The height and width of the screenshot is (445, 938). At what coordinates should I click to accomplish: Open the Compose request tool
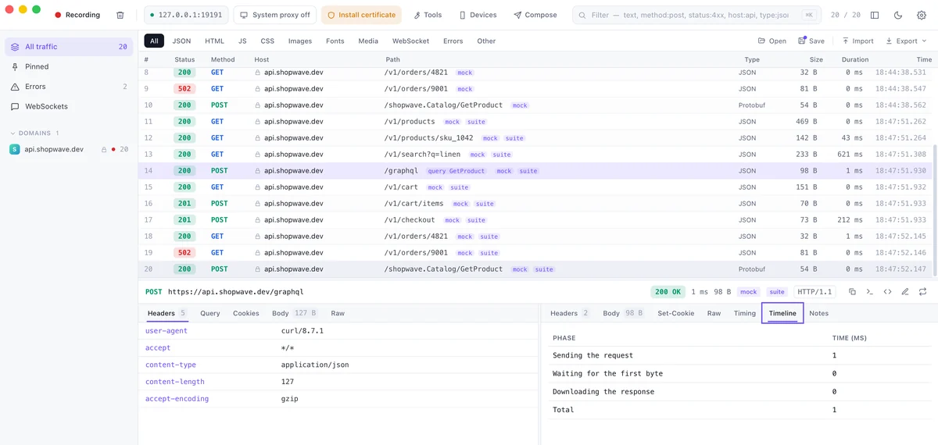tap(535, 15)
